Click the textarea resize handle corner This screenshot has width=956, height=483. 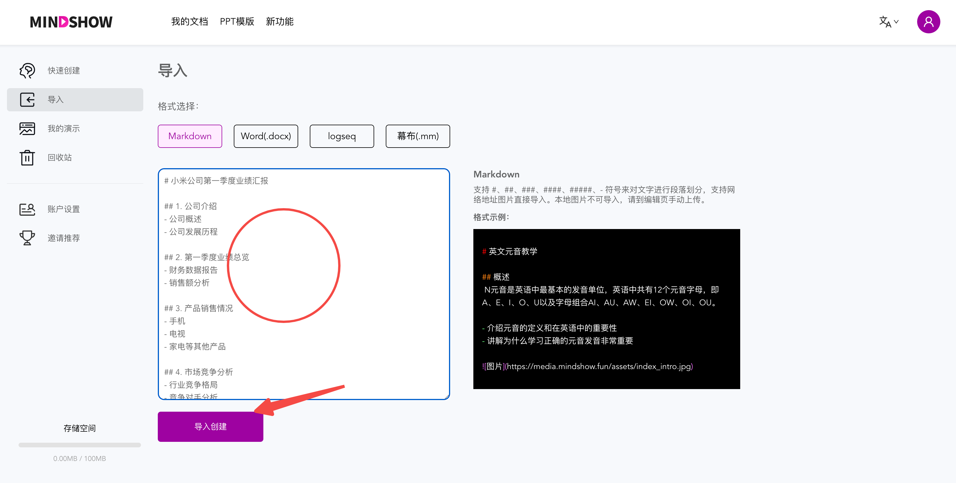(x=446, y=397)
